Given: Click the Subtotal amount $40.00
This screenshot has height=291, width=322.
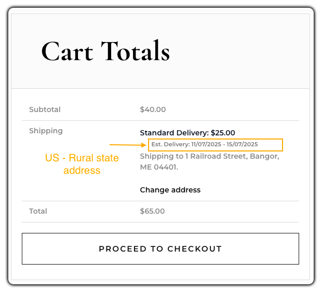Looking at the screenshot, I should pyautogui.click(x=153, y=109).
